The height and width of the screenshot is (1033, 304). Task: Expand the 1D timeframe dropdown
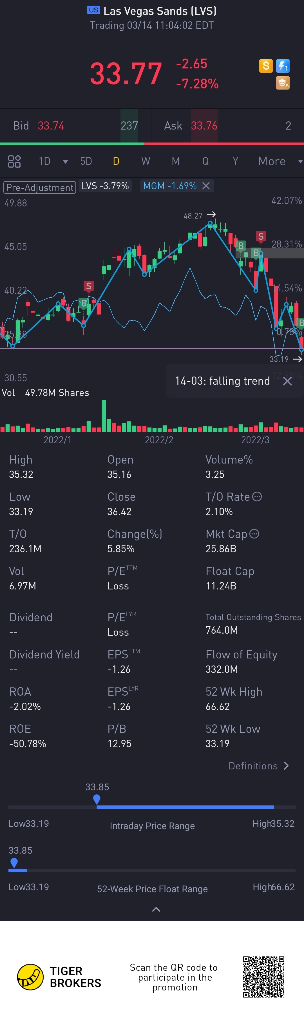(65, 162)
